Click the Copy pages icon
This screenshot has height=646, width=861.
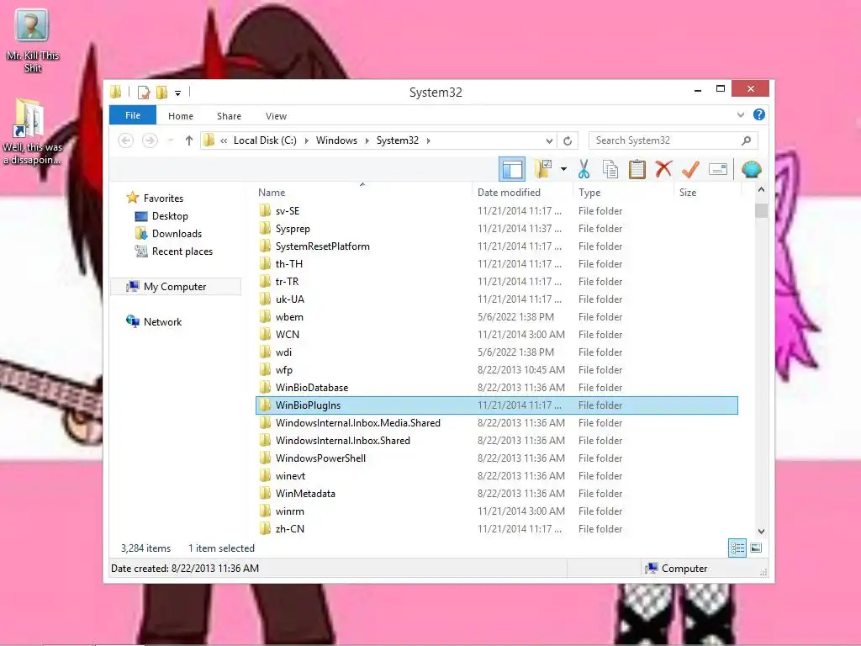tap(610, 169)
